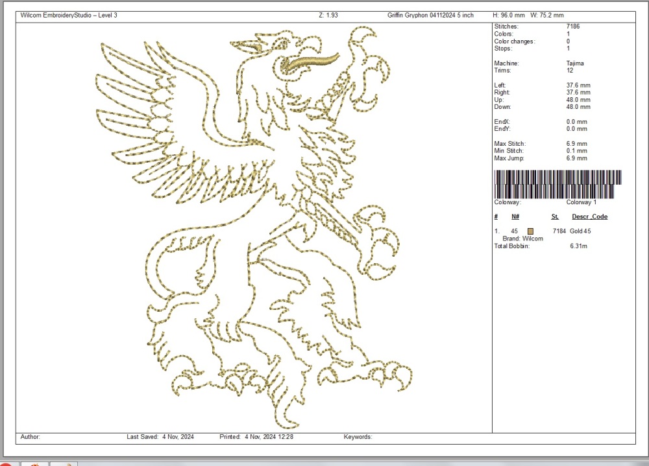This screenshot has height=466, width=649.
Task: Click the thread description 'Gold 45'
Action: click(x=580, y=231)
